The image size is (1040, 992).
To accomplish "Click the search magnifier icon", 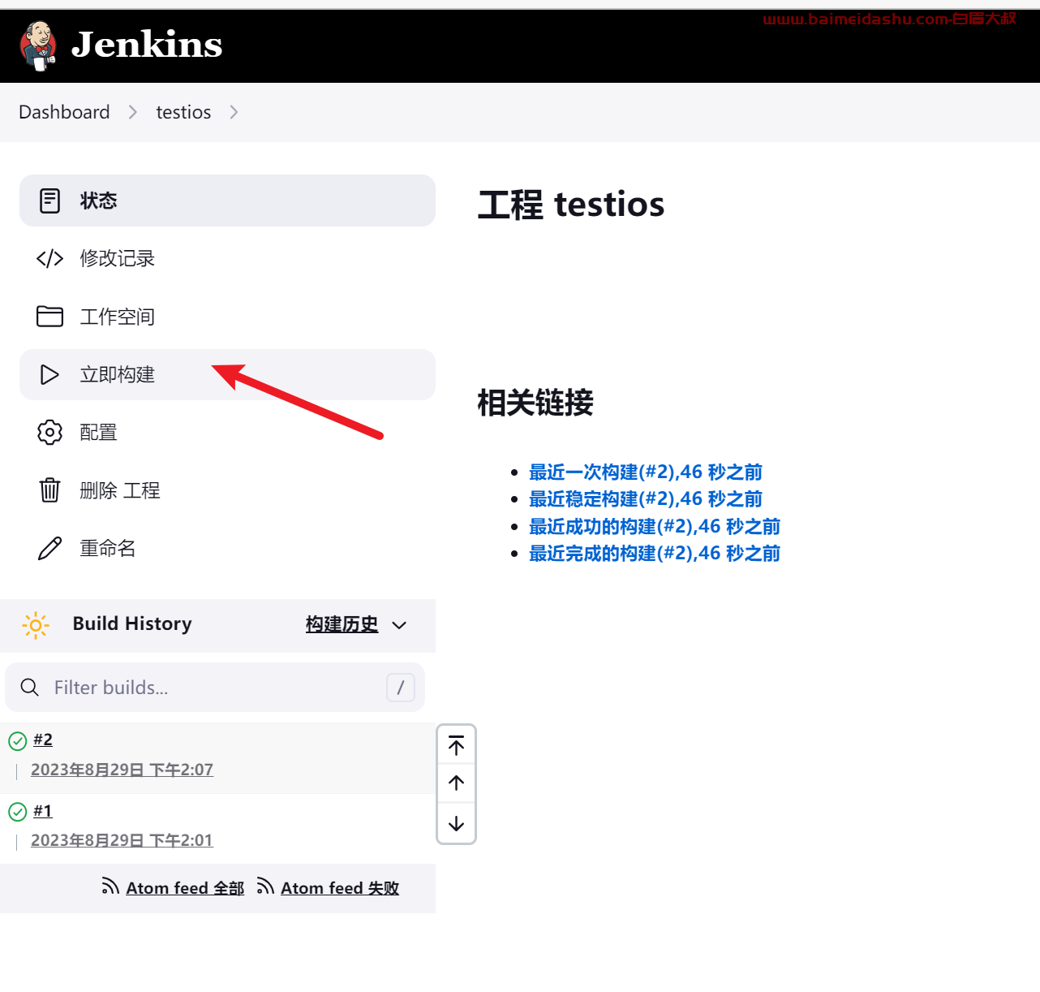I will (x=30, y=688).
